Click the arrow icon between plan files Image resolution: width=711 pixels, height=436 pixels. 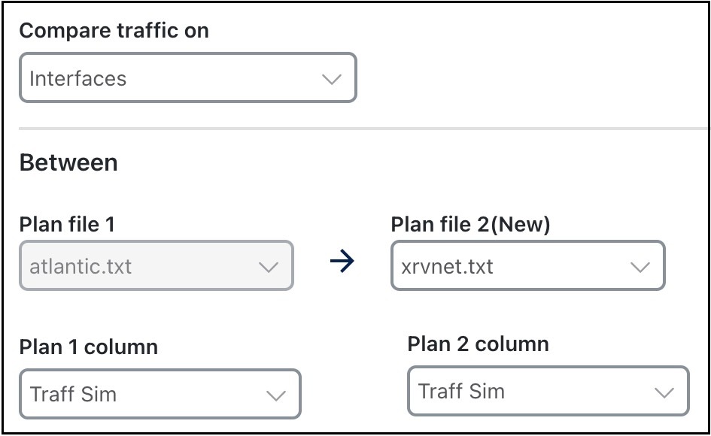(x=344, y=262)
